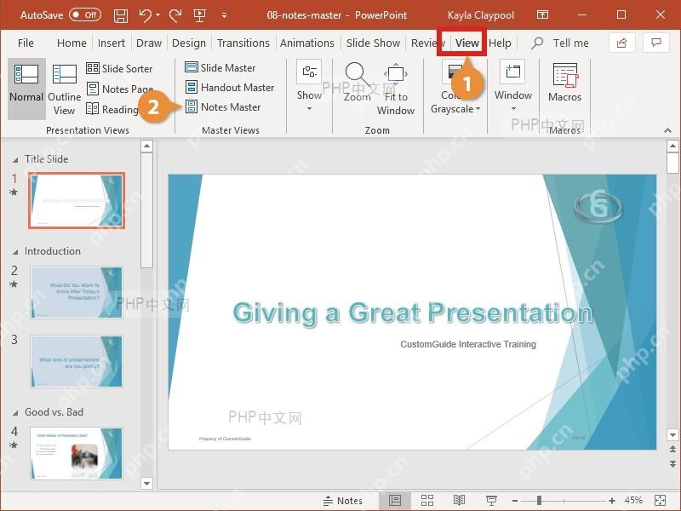This screenshot has width=681, height=511.
Task: Open the Slide Master view
Action: point(220,68)
